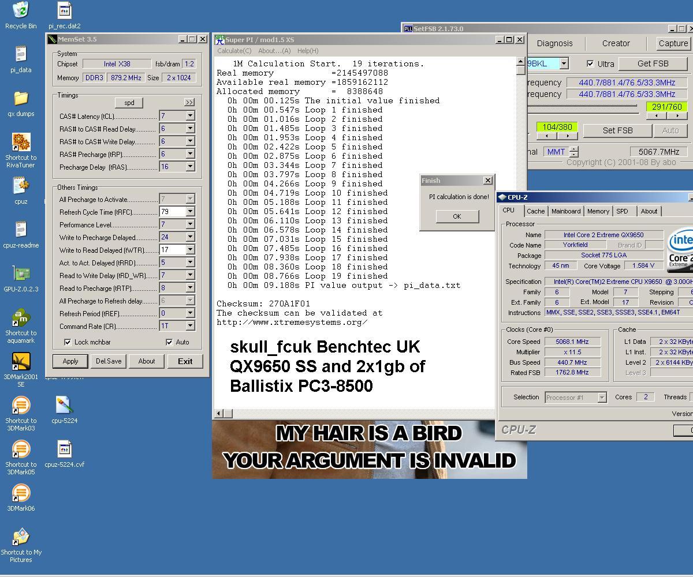This screenshot has width=693, height=577.
Task: Open Performance Level dropdown
Action: click(190, 224)
